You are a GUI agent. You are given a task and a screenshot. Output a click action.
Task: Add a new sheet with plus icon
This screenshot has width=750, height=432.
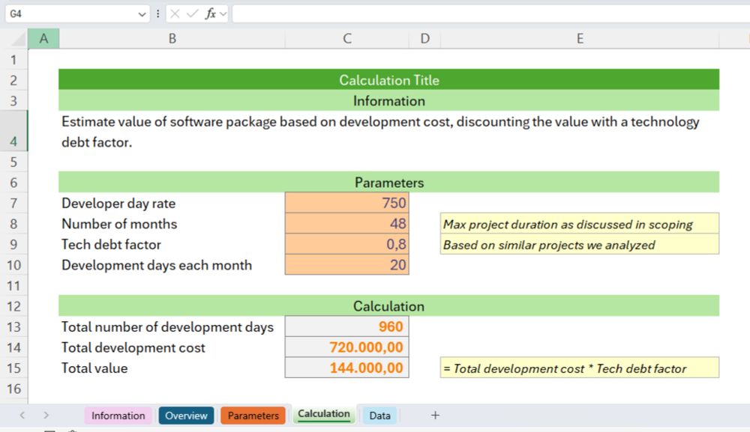pos(435,416)
